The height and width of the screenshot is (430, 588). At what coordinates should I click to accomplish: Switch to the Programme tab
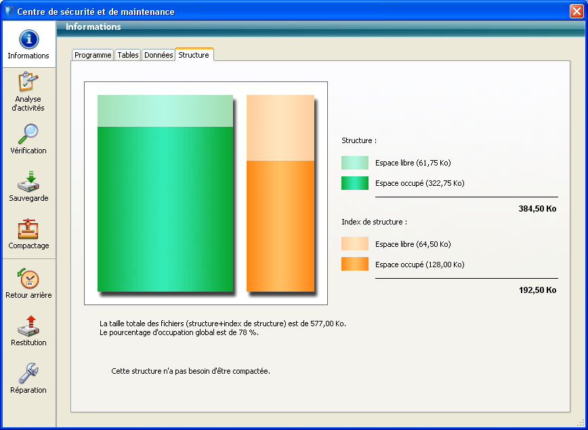(93, 55)
